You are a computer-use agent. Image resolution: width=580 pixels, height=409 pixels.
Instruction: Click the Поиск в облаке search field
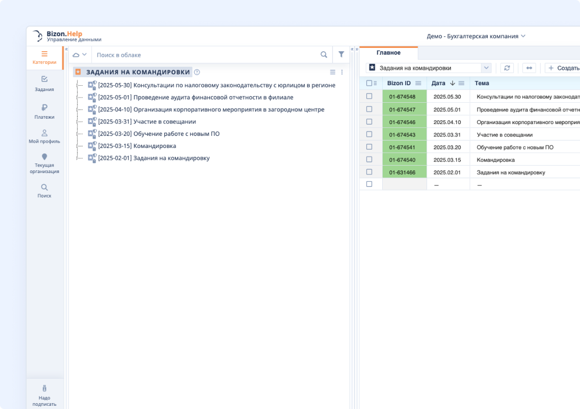pyautogui.click(x=205, y=55)
